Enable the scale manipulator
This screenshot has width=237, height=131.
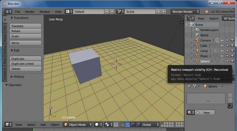[138, 124]
